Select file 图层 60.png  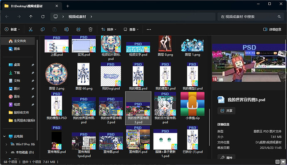pyautogui.click(x=84, y=77)
